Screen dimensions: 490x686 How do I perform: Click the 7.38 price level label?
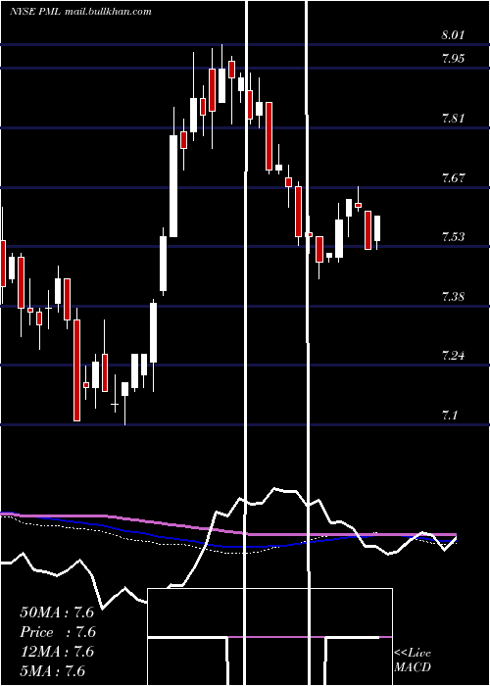pos(453,297)
